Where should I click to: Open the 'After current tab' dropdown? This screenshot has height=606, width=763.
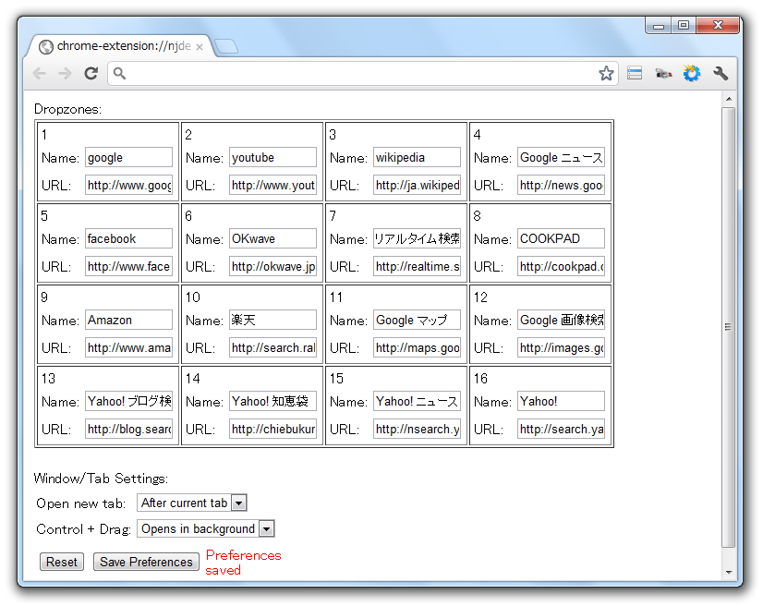point(192,503)
